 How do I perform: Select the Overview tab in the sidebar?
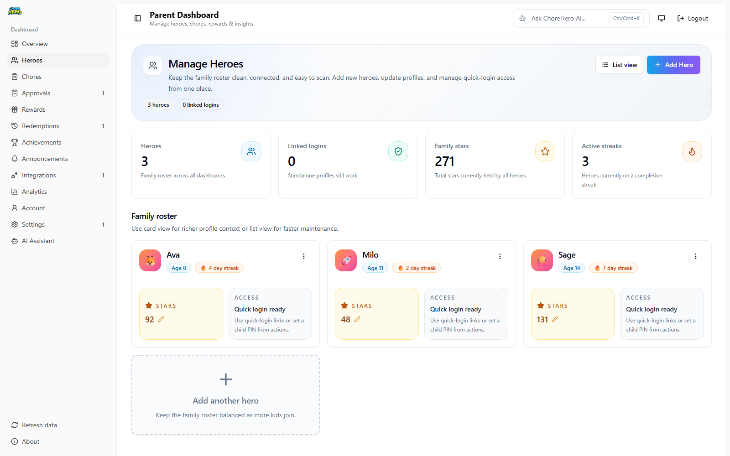pyautogui.click(x=34, y=43)
